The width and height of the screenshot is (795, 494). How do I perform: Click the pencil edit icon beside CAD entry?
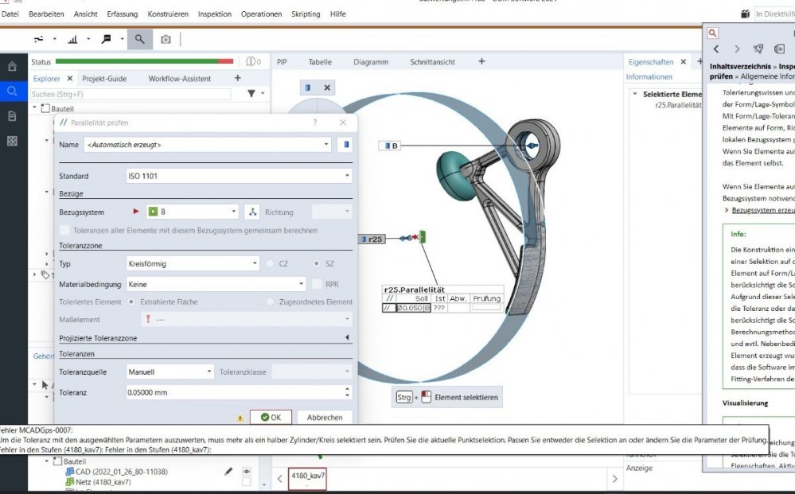pos(229,472)
